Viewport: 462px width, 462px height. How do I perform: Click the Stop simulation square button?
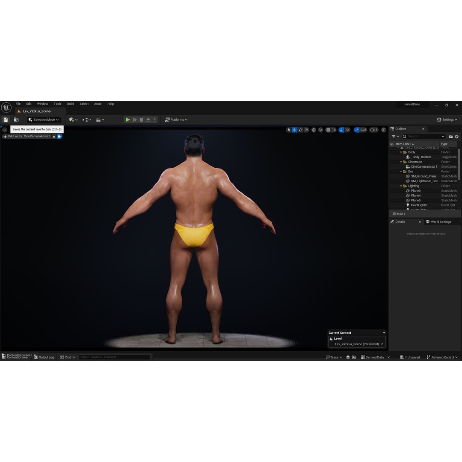[x=142, y=120]
